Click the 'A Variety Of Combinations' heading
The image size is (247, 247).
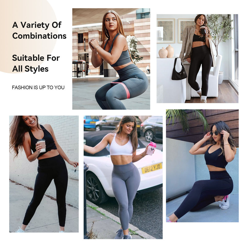pyautogui.click(x=39, y=30)
